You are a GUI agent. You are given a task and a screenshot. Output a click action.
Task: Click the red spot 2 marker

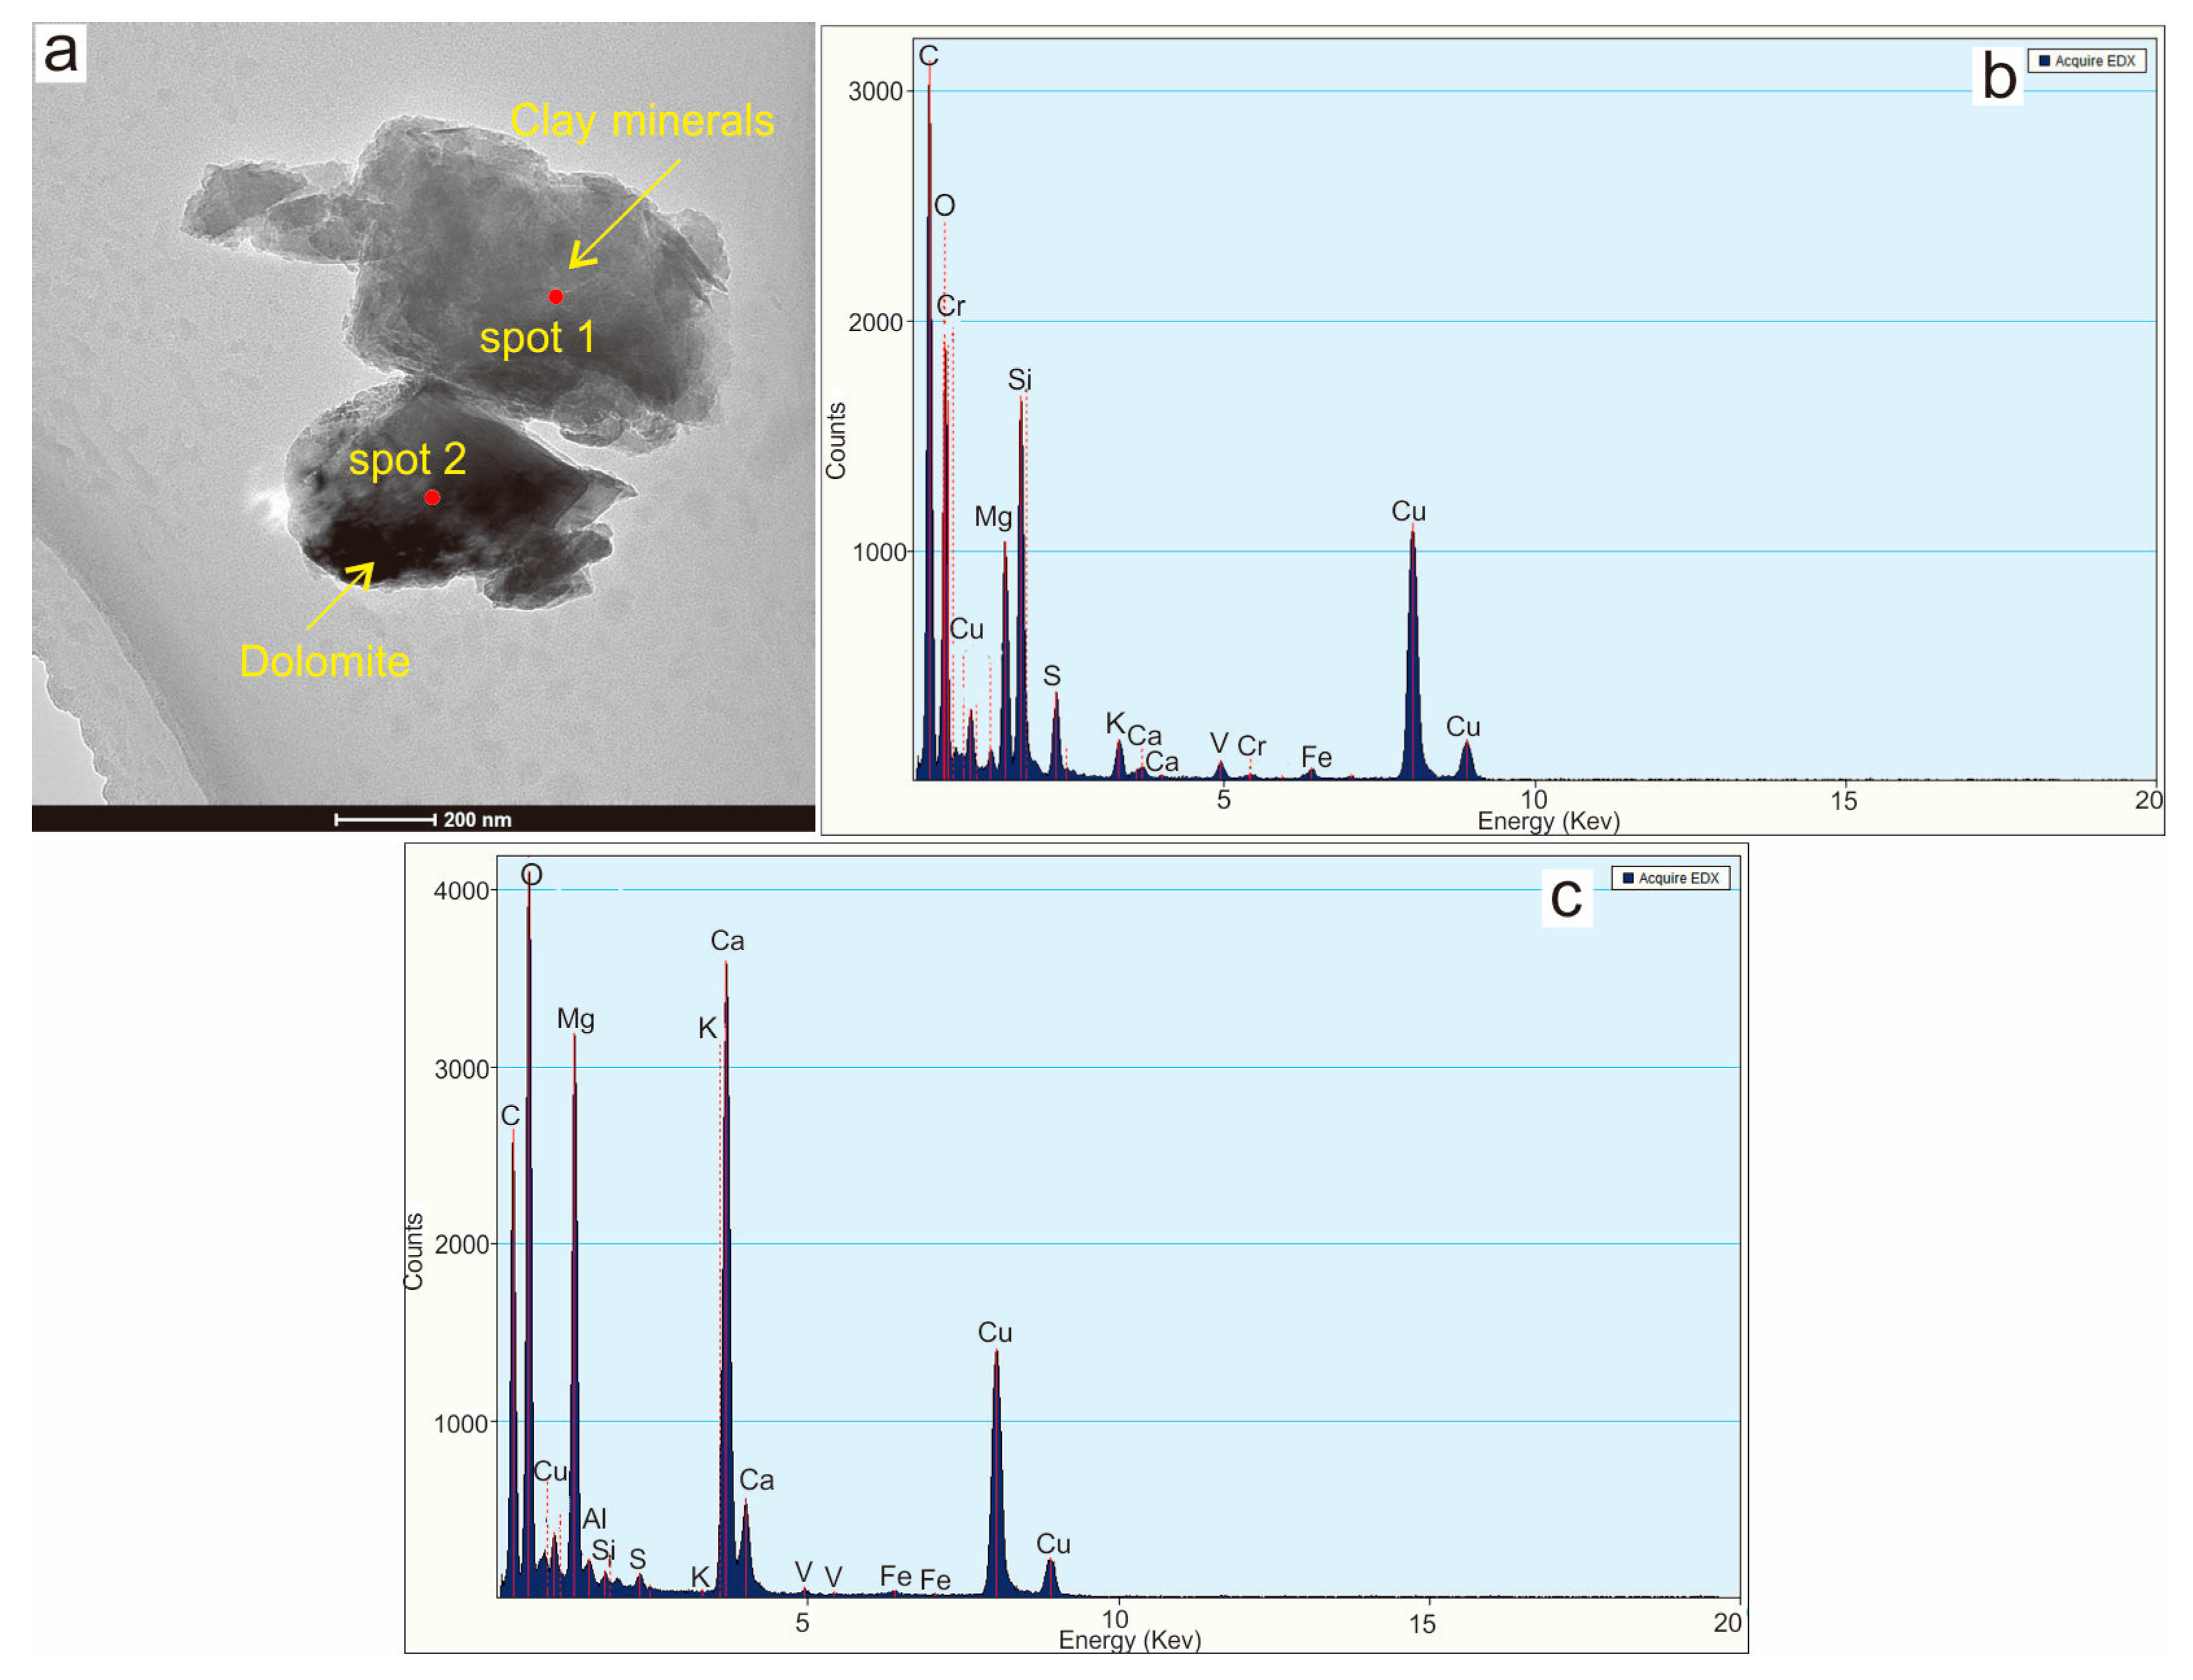coord(433,497)
